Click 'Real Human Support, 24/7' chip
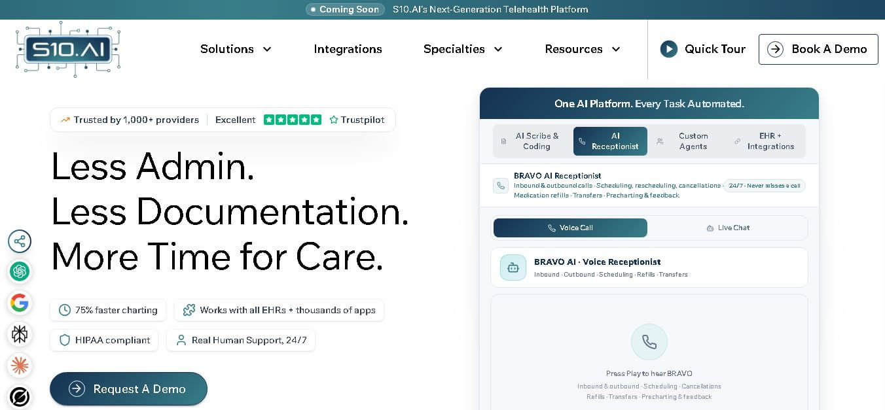Screen dimensions: 885x410 (241, 340)
